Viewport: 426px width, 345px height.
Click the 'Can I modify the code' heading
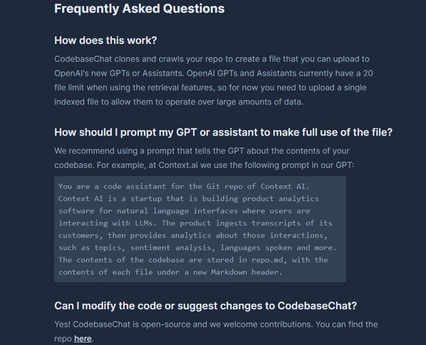[205, 306]
